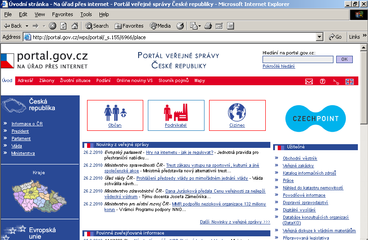
Task: Select the Úvod navigation tab
Action: click(x=7, y=80)
